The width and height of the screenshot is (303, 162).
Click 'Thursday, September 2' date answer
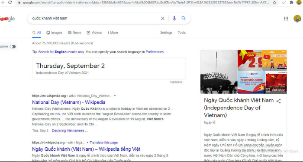(x=70, y=66)
